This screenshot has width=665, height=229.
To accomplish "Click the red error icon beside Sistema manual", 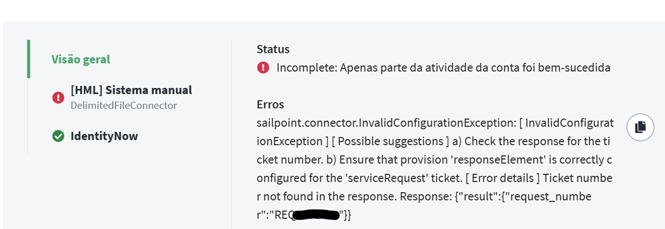I will pyautogui.click(x=58, y=97).
